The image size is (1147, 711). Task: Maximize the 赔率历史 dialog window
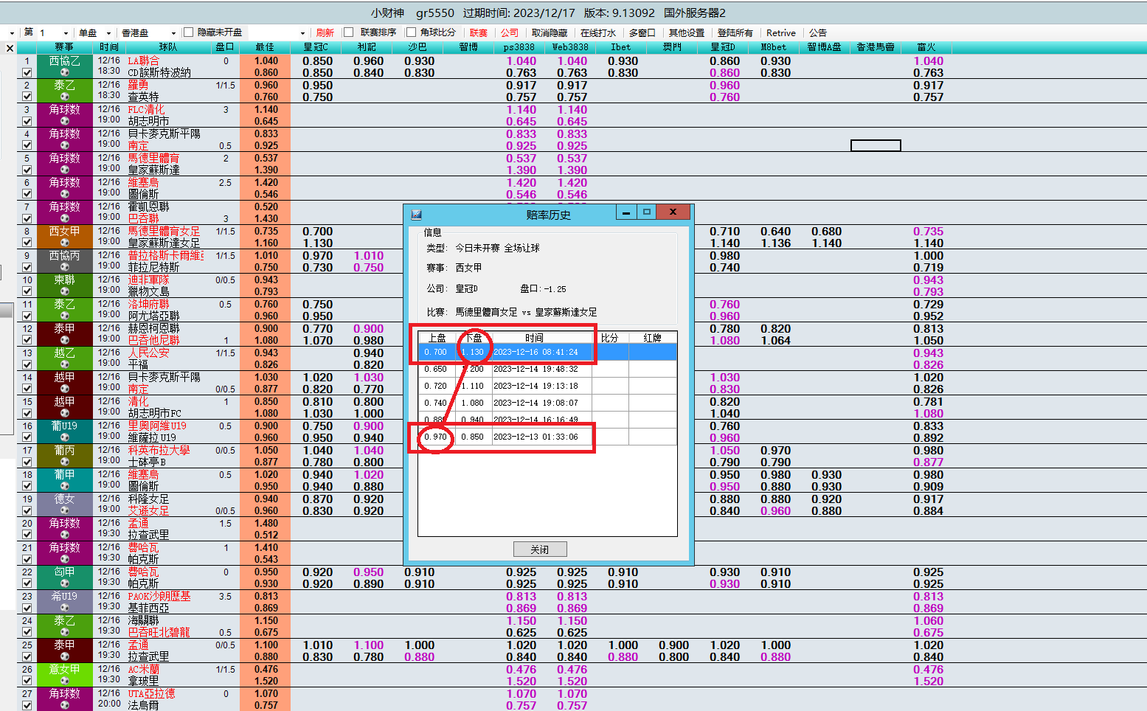tap(646, 212)
